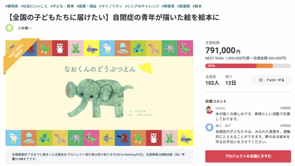This screenshot has width=295, height=166.
Task: Click the プロジェクトの支援にすすむ button
Action: [248, 156]
